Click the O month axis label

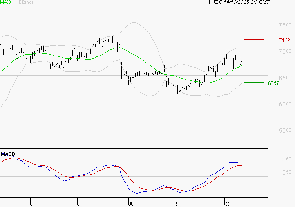coord(227,204)
